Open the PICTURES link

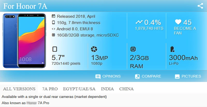click(x=191, y=76)
